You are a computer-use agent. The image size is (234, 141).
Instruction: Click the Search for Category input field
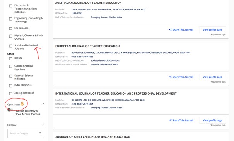click(x=26, y=133)
